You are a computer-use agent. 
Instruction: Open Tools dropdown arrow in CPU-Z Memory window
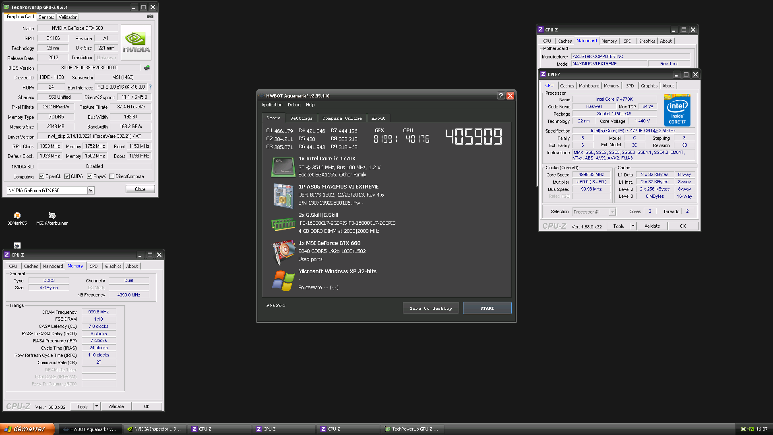(97, 406)
